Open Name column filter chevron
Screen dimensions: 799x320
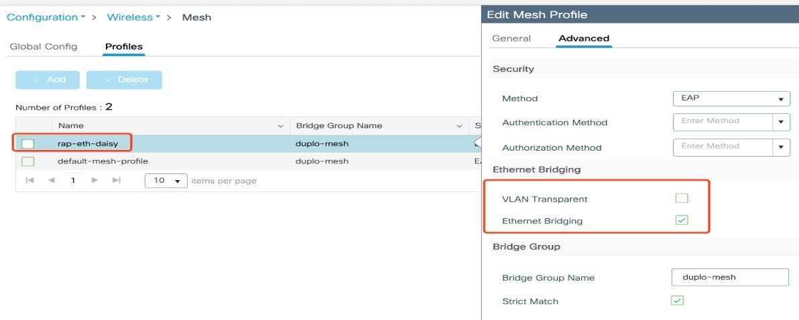(x=280, y=126)
